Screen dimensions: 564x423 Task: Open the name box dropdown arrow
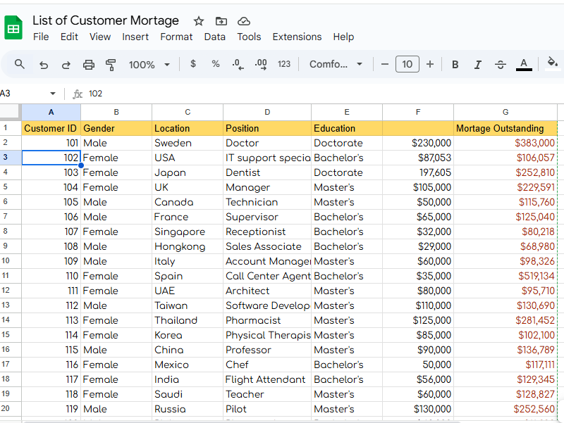53,94
